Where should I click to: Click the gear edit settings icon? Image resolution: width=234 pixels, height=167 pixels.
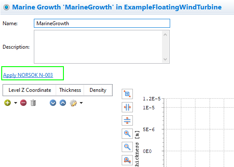click(x=73, y=103)
